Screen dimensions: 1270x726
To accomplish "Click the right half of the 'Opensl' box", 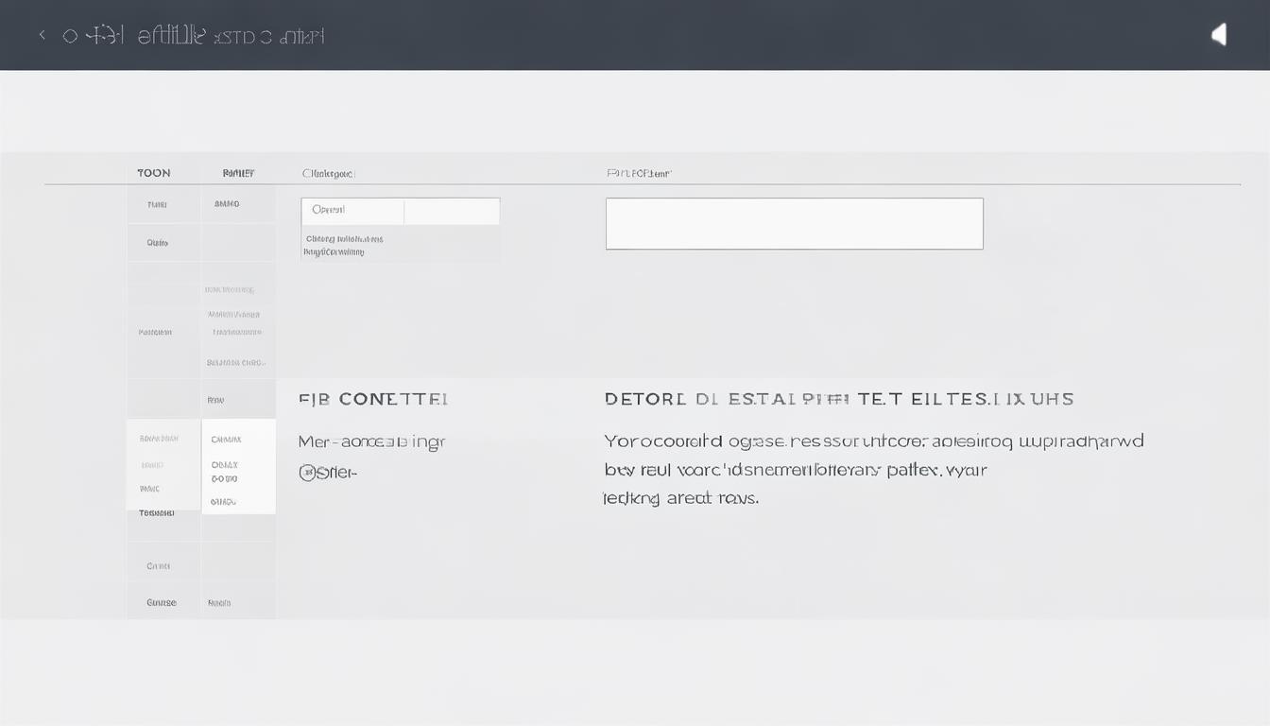I will click(452, 211).
